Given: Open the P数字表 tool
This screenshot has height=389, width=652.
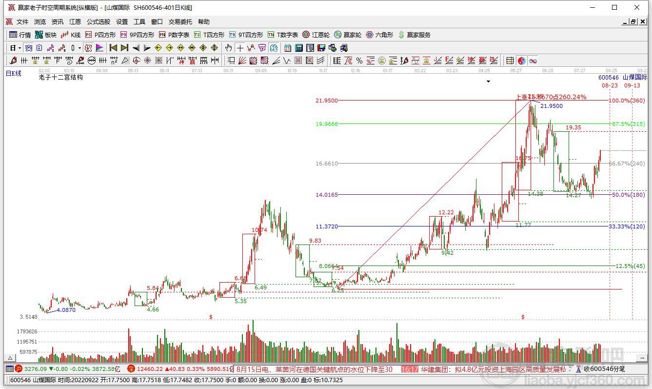Looking at the screenshot, I should click(174, 35).
